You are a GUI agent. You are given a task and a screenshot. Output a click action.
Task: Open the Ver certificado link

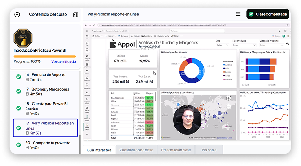(64, 61)
